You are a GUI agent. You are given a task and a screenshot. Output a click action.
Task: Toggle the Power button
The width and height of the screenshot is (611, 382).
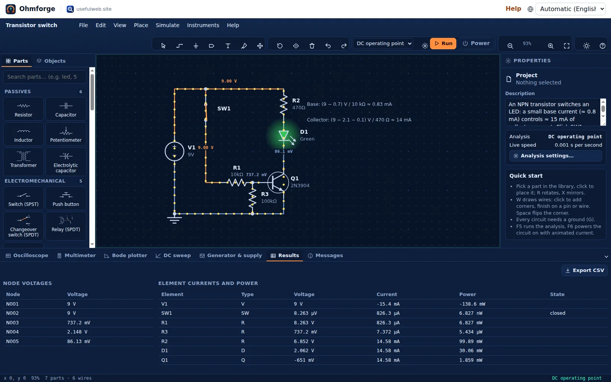coord(476,44)
